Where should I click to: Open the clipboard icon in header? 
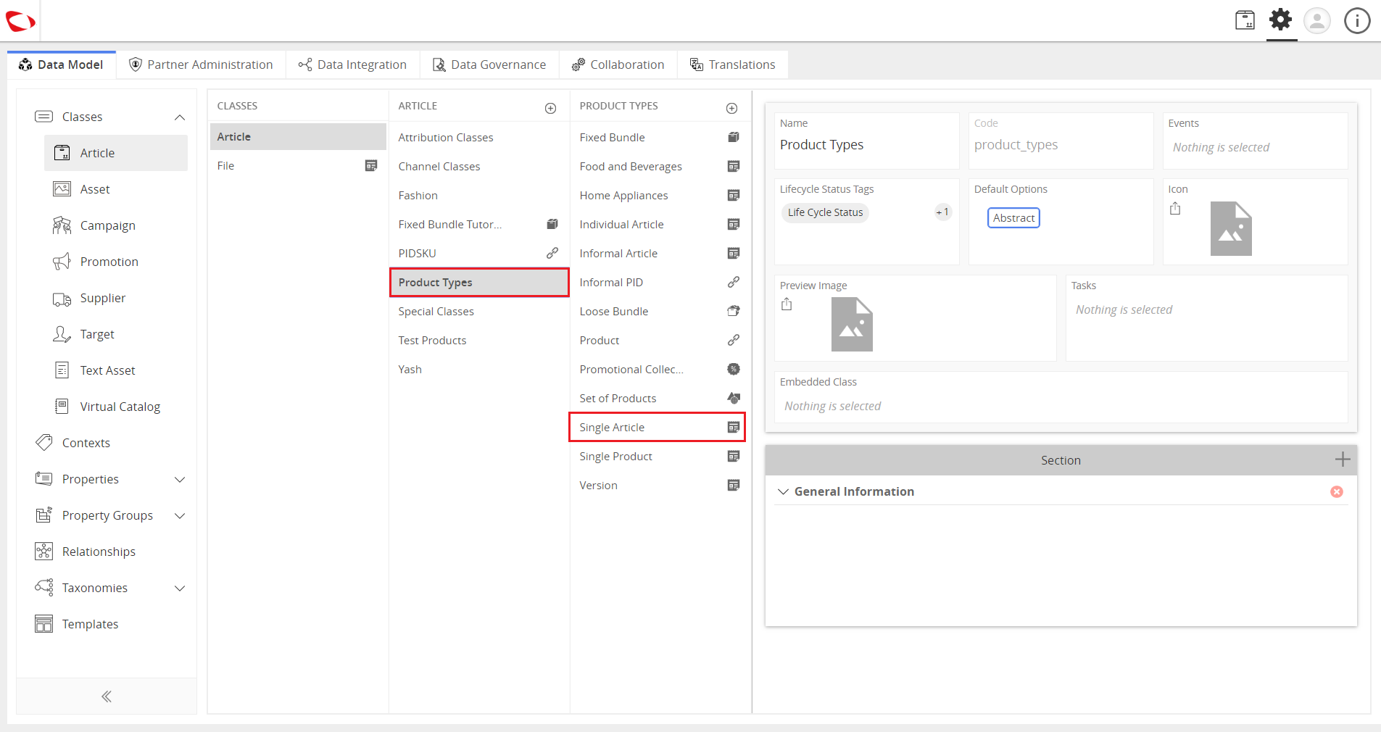1245,20
